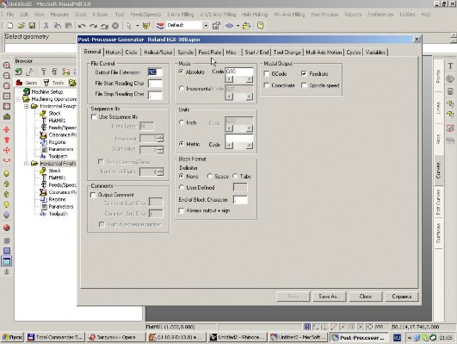Select Inch units radio button
The width and height of the screenshot is (457, 344).
point(182,122)
